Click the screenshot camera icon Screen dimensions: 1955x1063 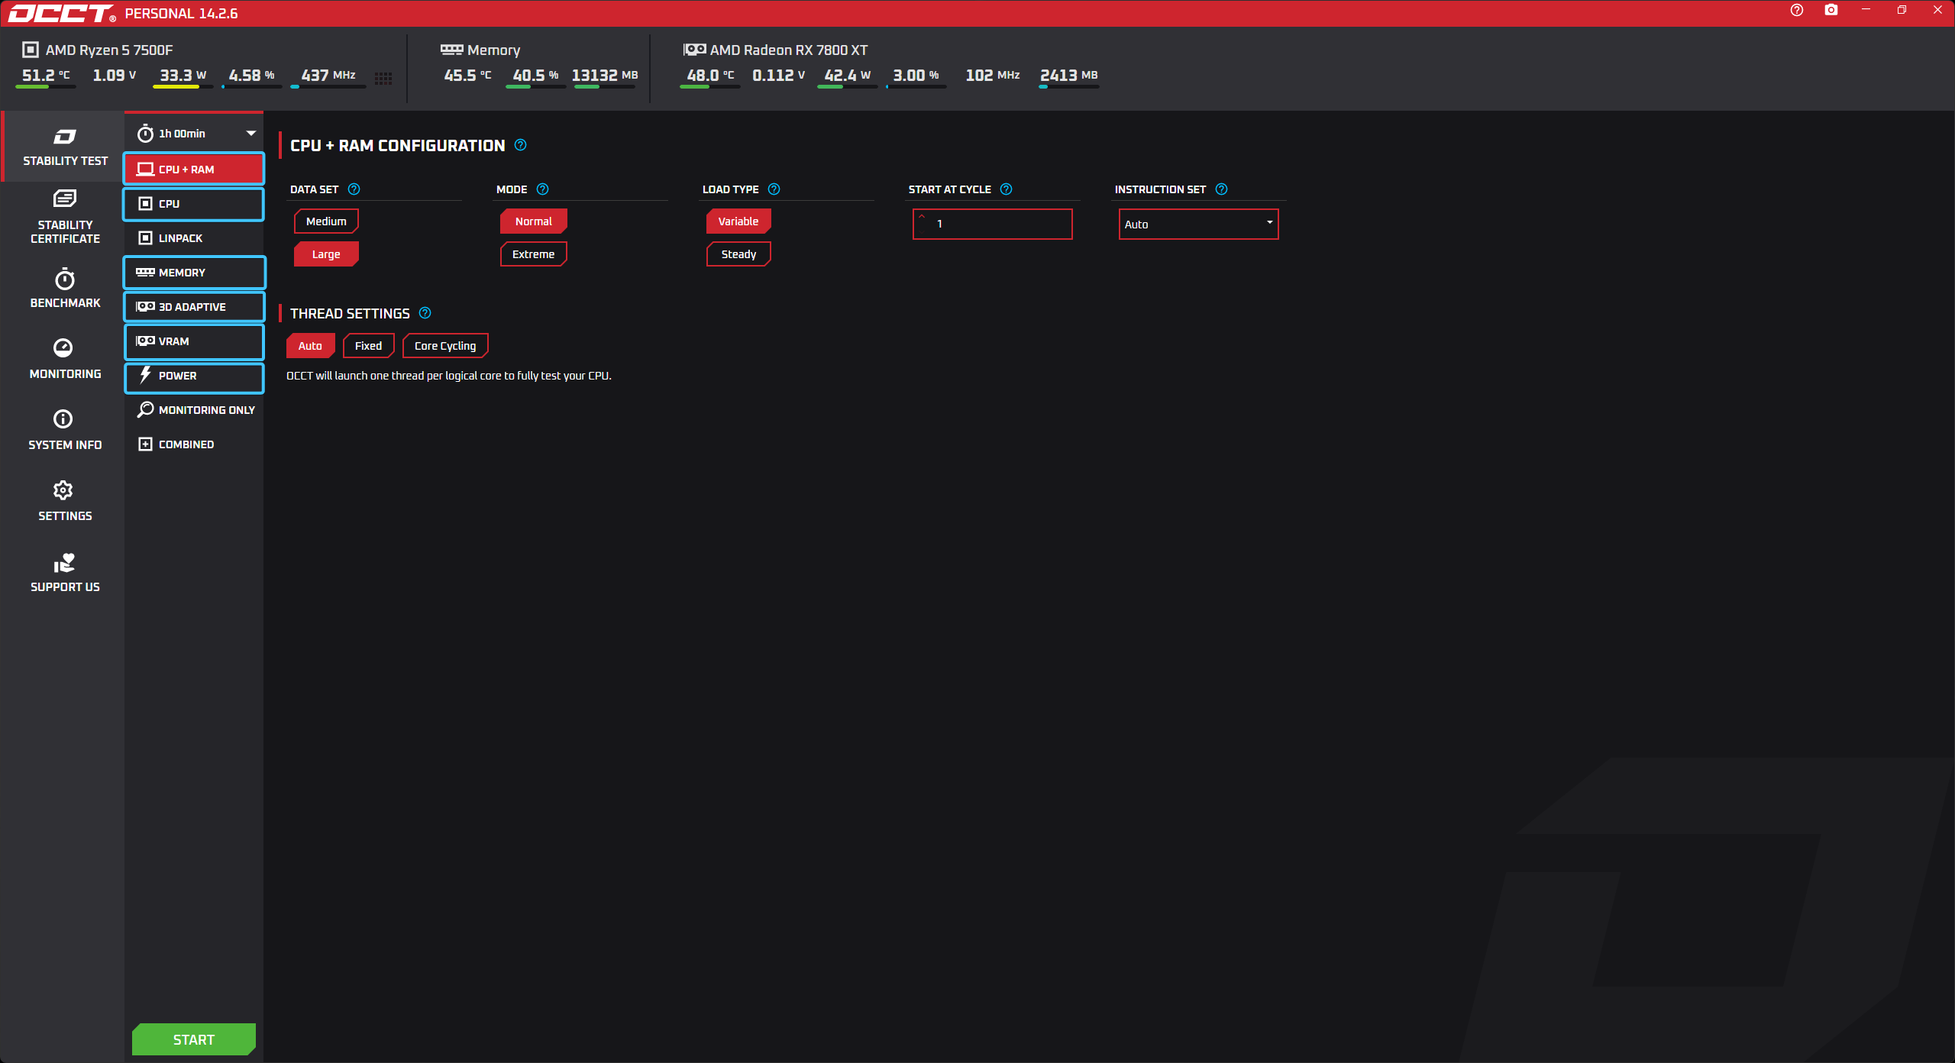(1831, 11)
